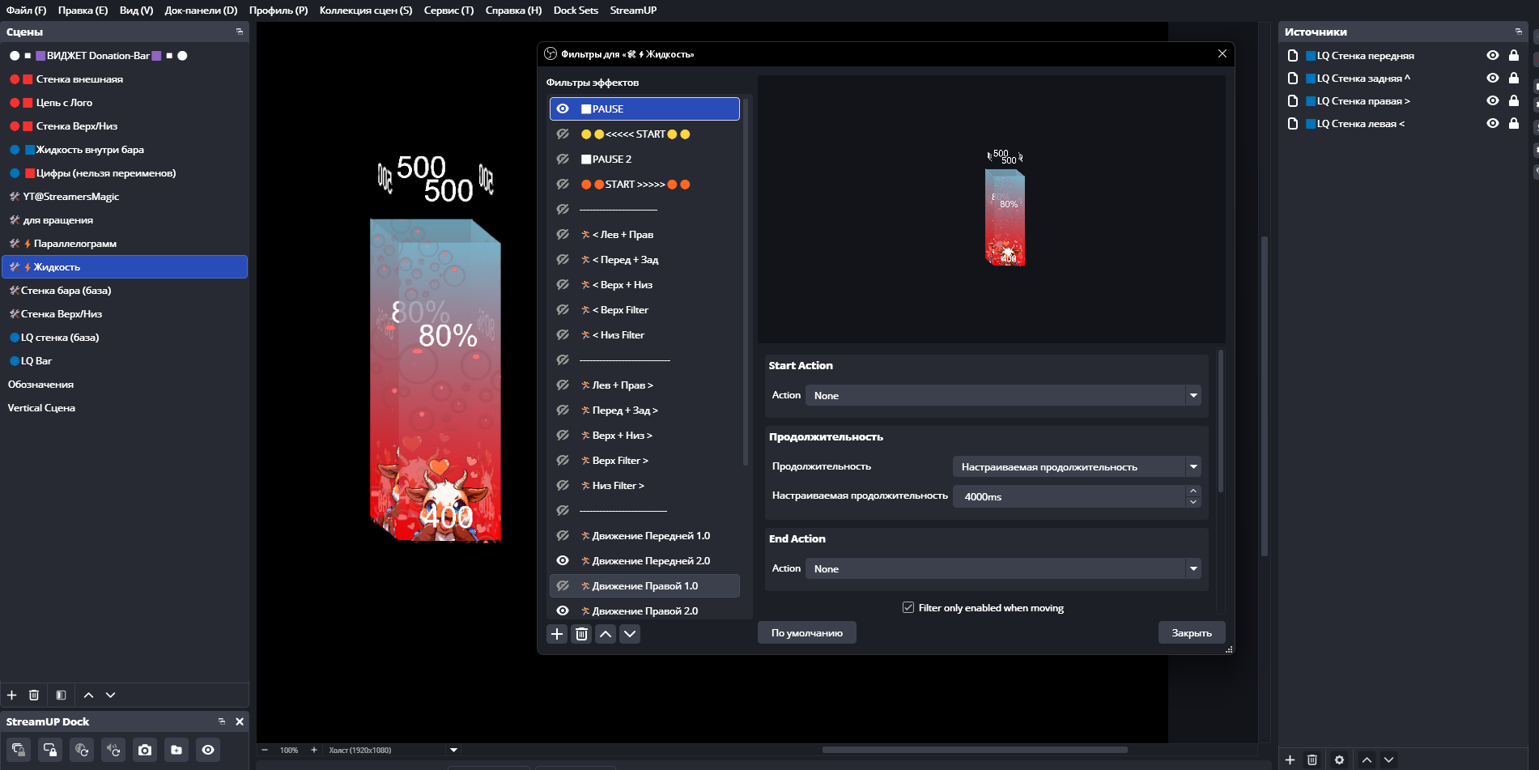Add a new filter with the plus icon
The image size is (1539, 770).
557,634
